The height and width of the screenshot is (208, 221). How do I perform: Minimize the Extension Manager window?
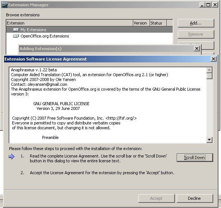tap(202, 5)
